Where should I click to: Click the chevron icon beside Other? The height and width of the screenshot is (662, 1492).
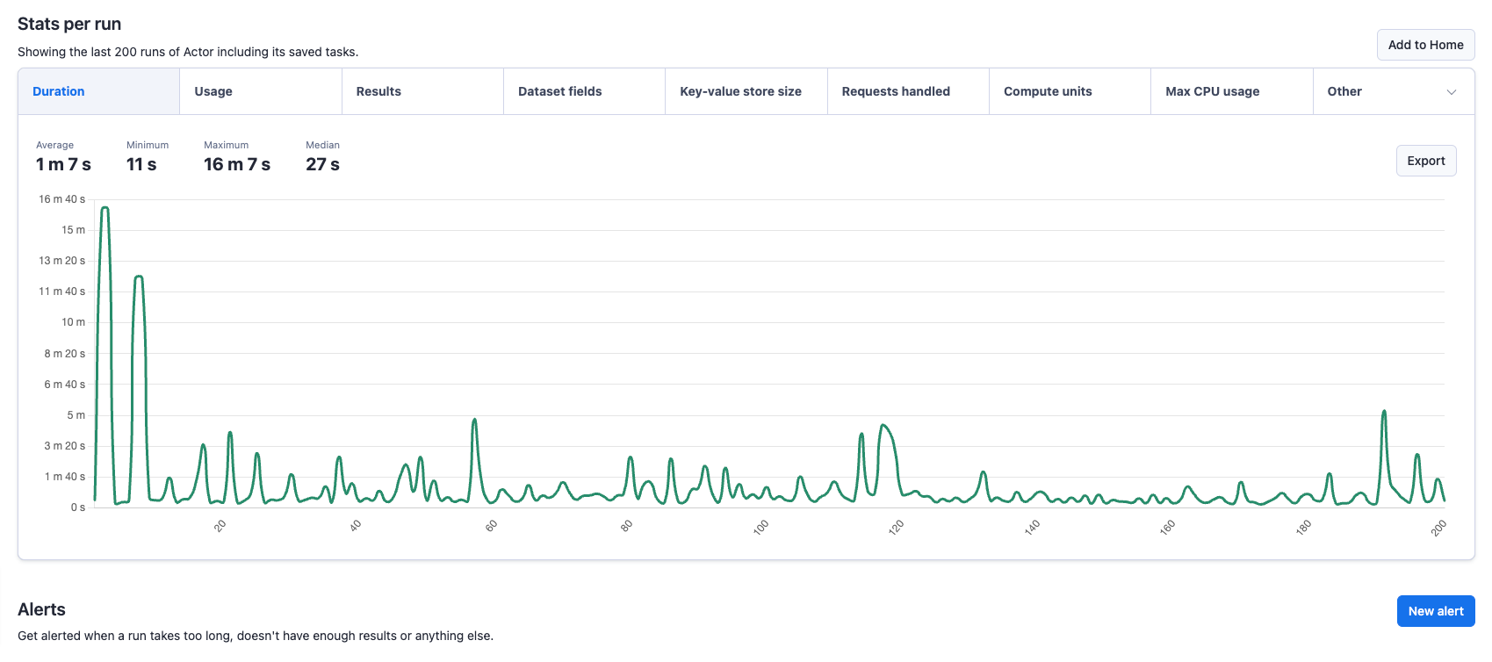[x=1452, y=92]
